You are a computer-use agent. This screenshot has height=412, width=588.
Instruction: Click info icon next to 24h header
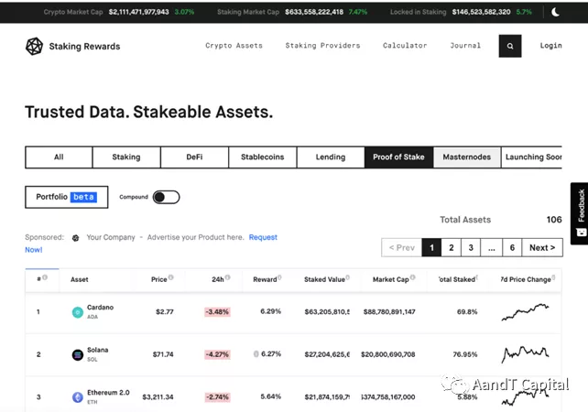coord(228,277)
